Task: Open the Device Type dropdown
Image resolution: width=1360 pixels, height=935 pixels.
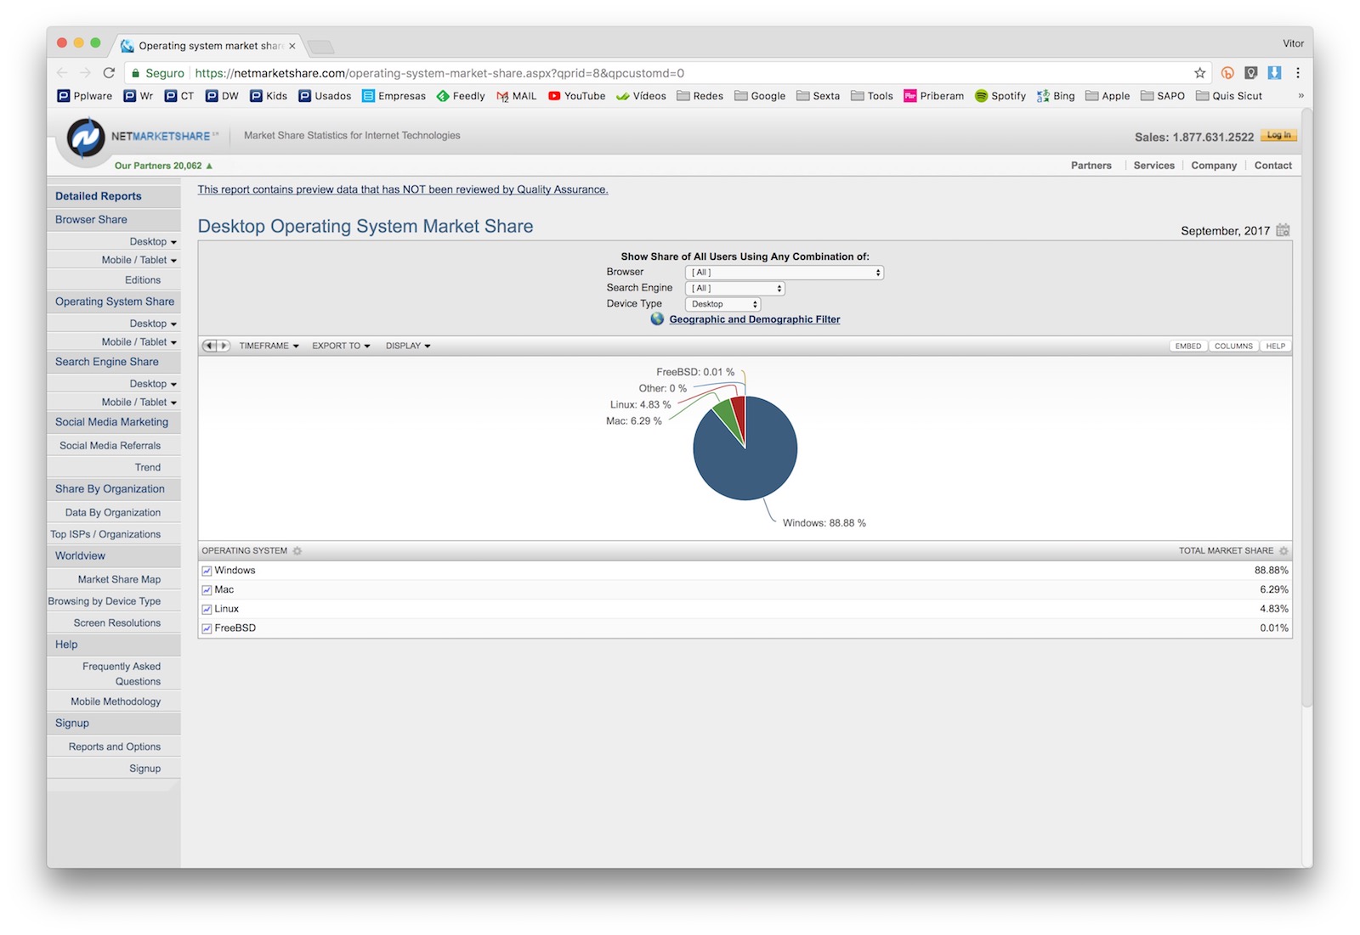Action: pyautogui.click(x=722, y=304)
